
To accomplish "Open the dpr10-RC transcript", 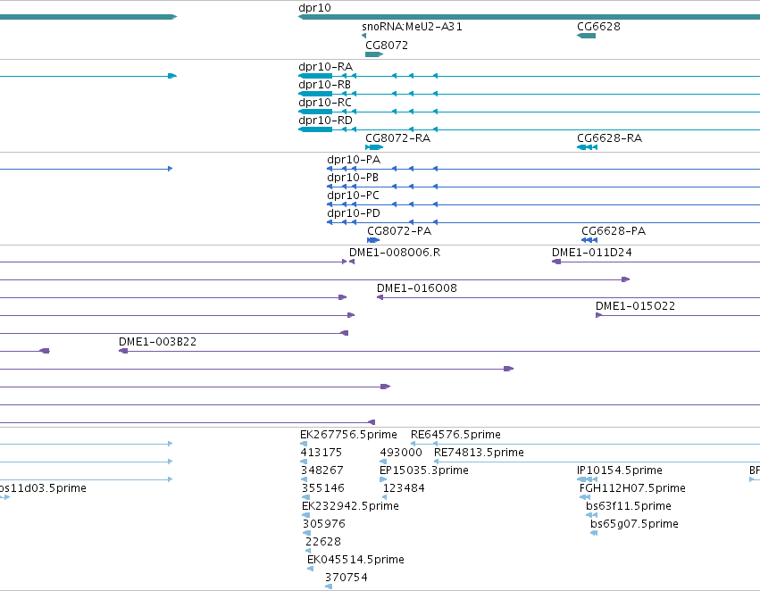I will click(325, 103).
